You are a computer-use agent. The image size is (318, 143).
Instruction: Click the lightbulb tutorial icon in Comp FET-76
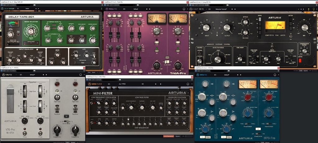point(314,9)
